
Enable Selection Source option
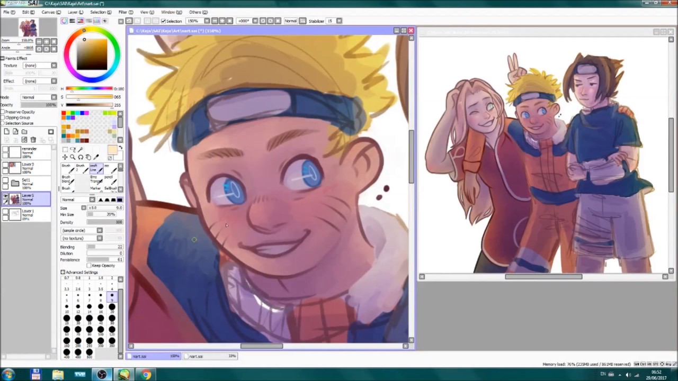point(3,123)
